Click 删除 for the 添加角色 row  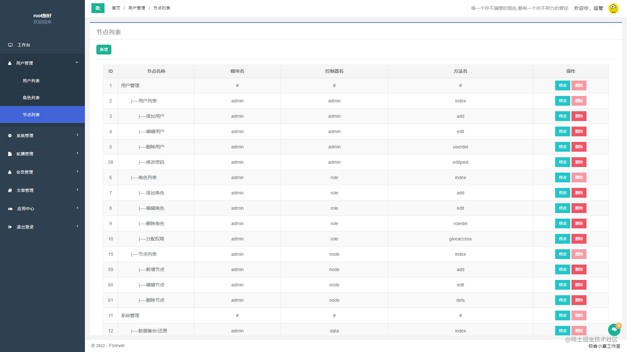coord(579,193)
